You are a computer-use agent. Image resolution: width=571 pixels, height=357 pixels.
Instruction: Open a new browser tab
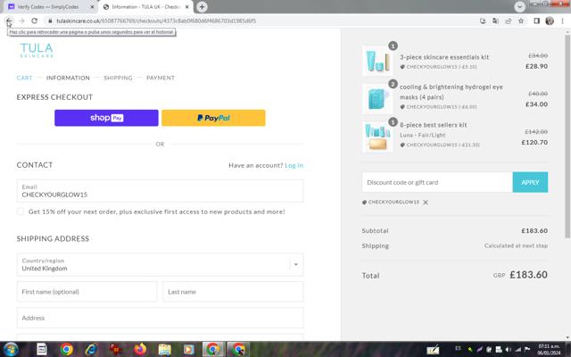click(x=202, y=6)
